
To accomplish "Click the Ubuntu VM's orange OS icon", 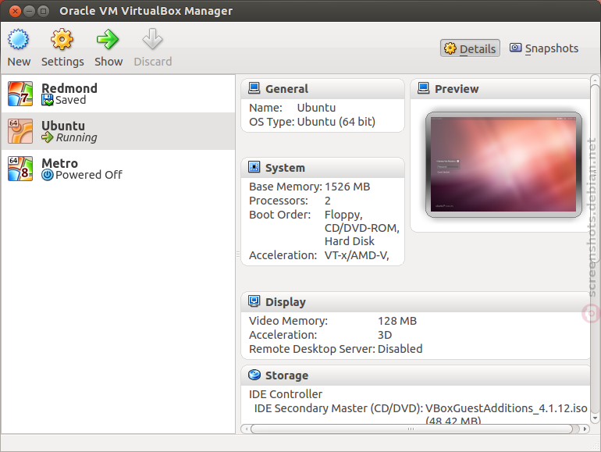I will click(20, 131).
